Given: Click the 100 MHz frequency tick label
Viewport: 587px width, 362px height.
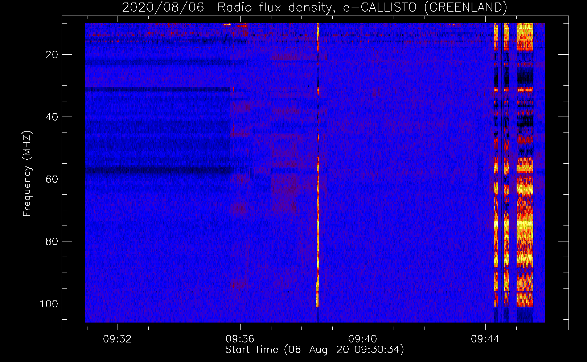Looking at the screenshot, I should tap(49, 304).
